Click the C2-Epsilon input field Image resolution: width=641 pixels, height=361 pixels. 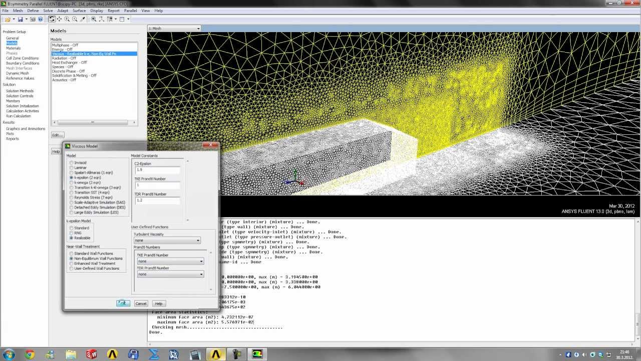pos(158,170)
